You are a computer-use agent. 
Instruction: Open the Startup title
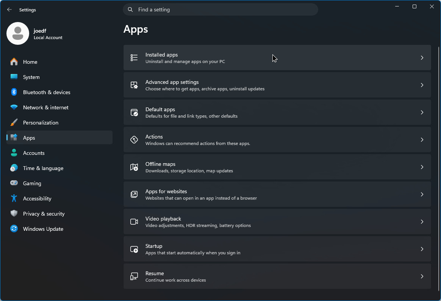click(x=153, y=246)
